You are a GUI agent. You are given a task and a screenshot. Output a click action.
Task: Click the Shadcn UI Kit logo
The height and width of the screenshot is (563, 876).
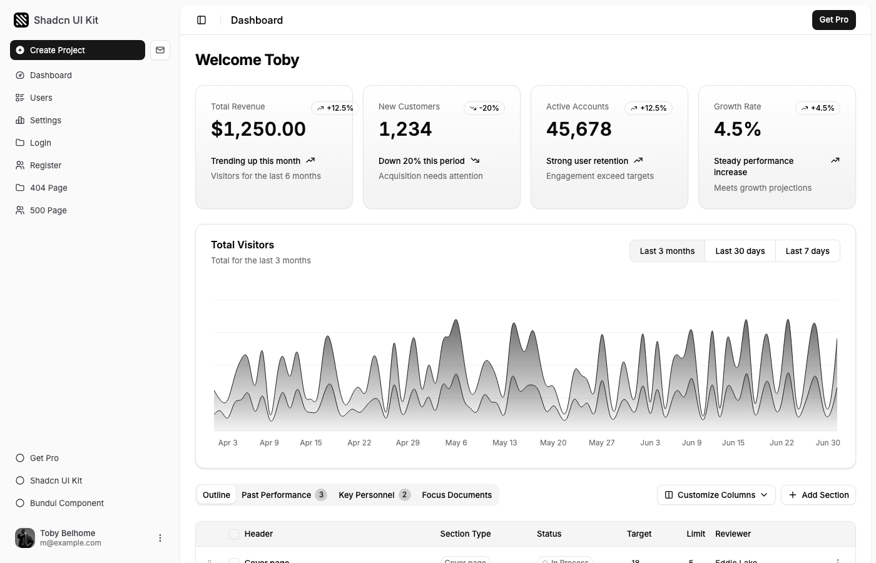click(x=21, y=20)
